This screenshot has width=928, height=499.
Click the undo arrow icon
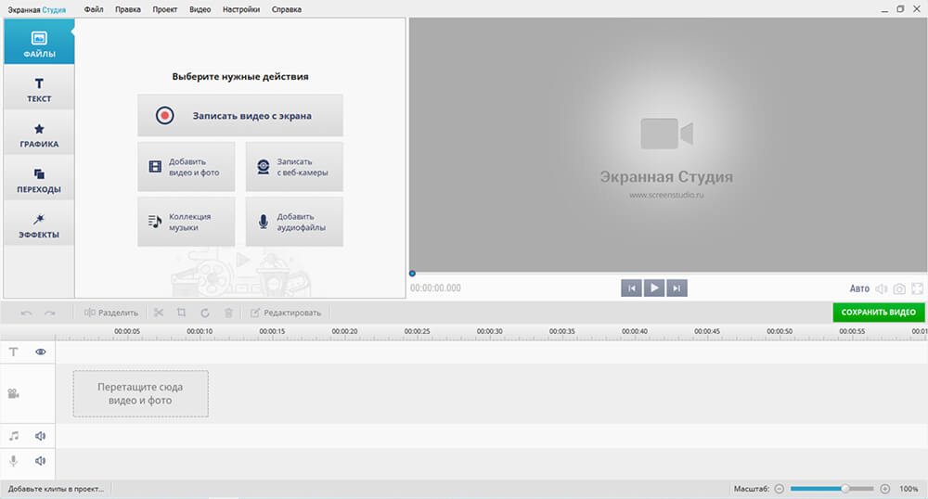click(x=26, y=313)
